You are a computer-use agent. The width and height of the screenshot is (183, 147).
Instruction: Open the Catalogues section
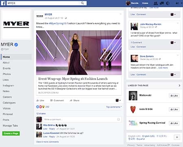[9, 103]
